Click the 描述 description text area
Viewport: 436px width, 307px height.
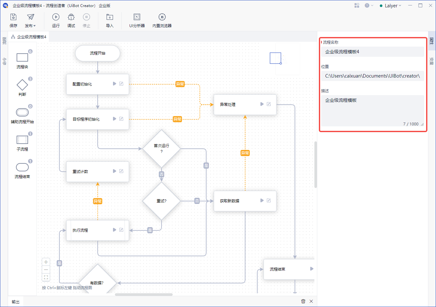pyautogui.click(x=373, y=111)
